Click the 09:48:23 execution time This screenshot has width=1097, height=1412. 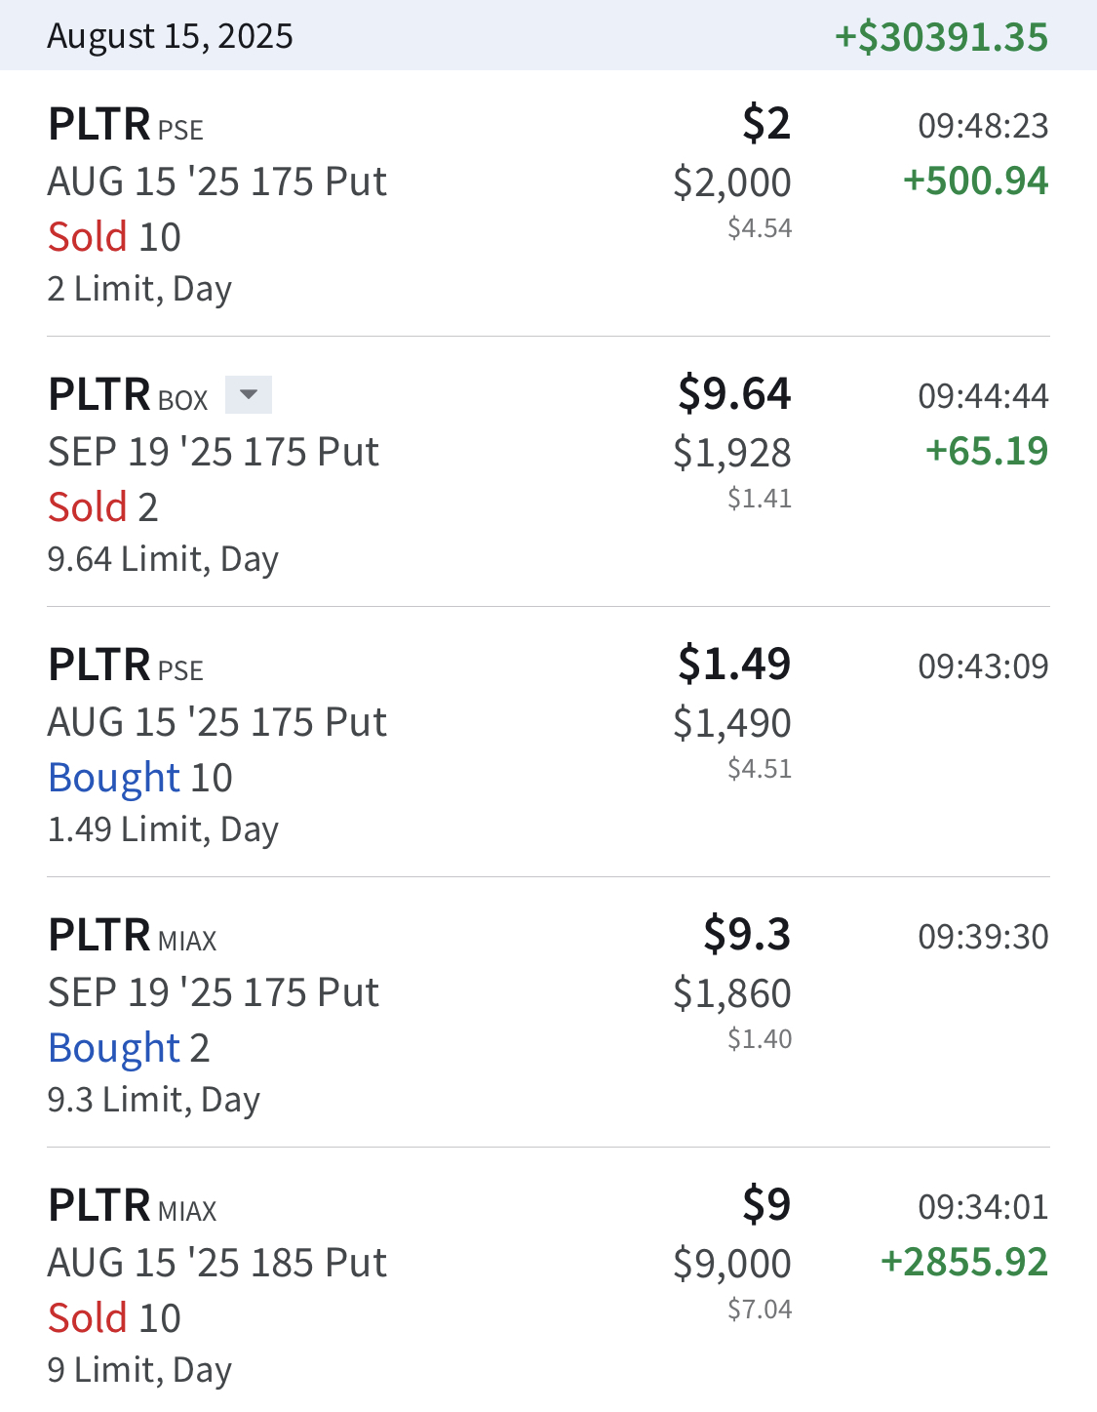coord(983,126)
